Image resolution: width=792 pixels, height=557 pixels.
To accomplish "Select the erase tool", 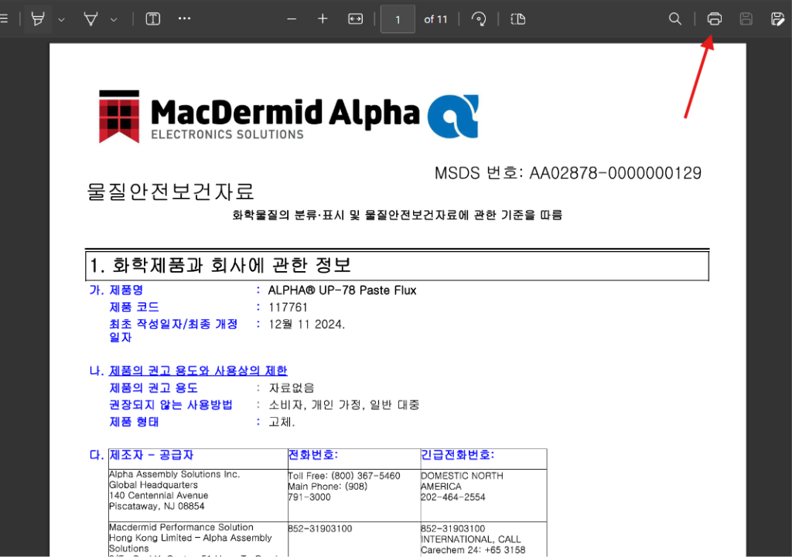I will pos(91,19).
